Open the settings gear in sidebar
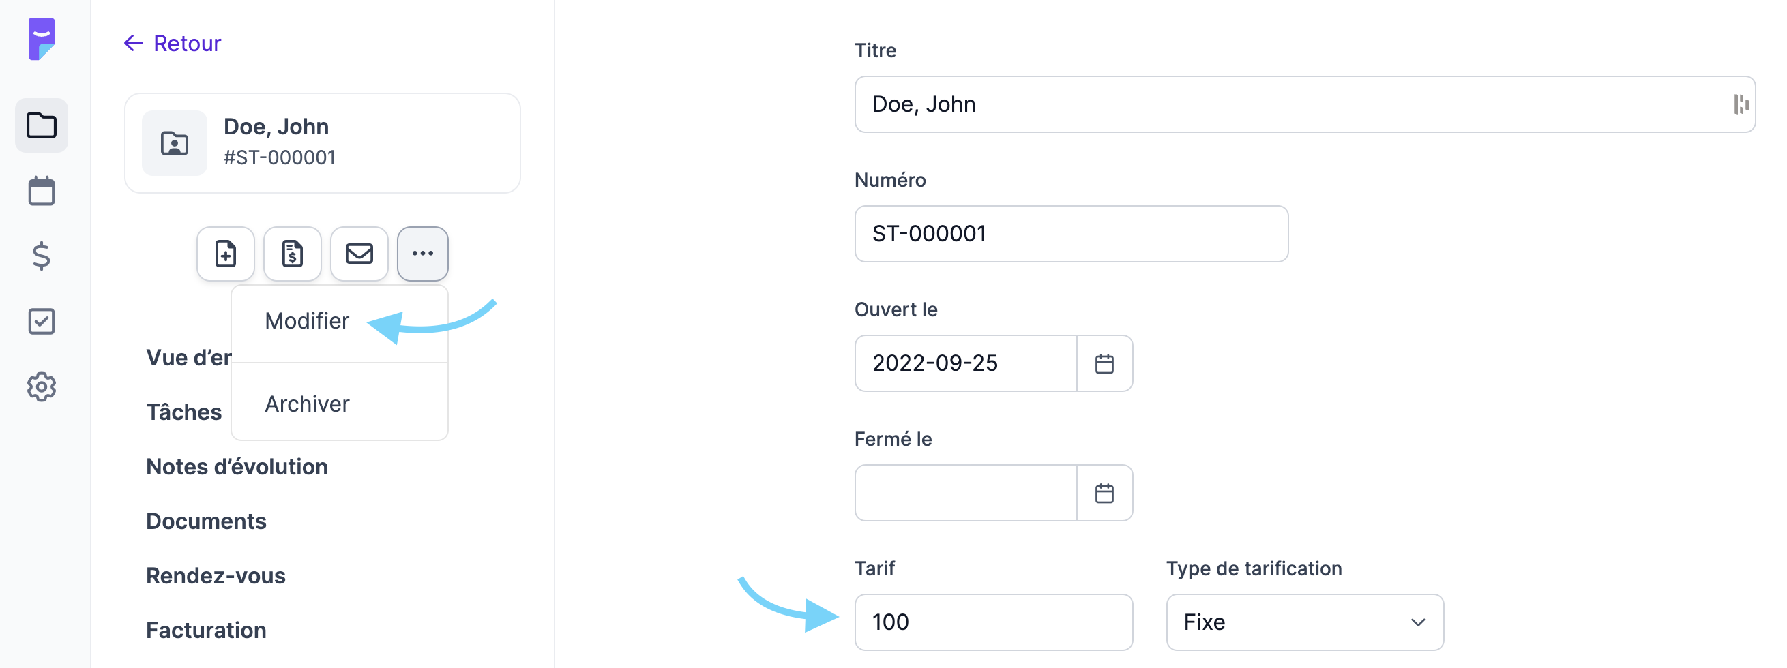Viewport: 1787px width, 668px height. (42, 386)
